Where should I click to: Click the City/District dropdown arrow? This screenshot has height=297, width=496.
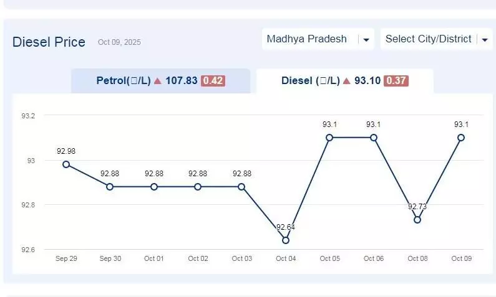click(x=485, y=40)
